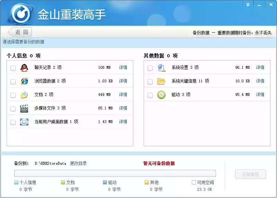Click the blue 驱动 legend swatch
The image size is (277, 198).
click(105, 182)
